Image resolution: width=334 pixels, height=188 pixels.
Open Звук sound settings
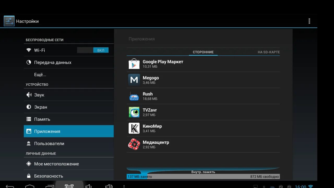(x=69, y=95)
